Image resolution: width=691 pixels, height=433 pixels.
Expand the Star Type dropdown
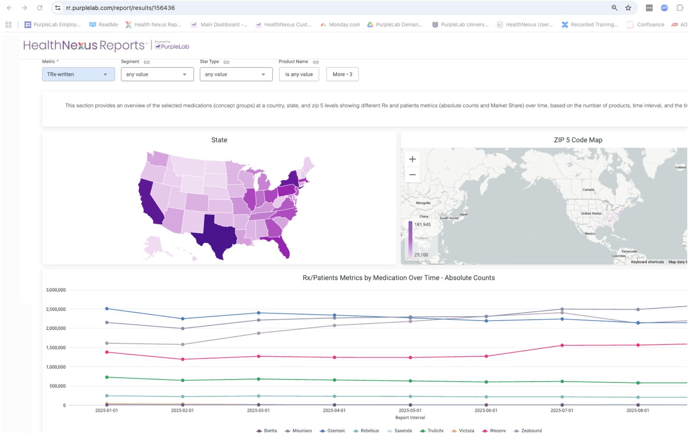(x=236, y=74)
